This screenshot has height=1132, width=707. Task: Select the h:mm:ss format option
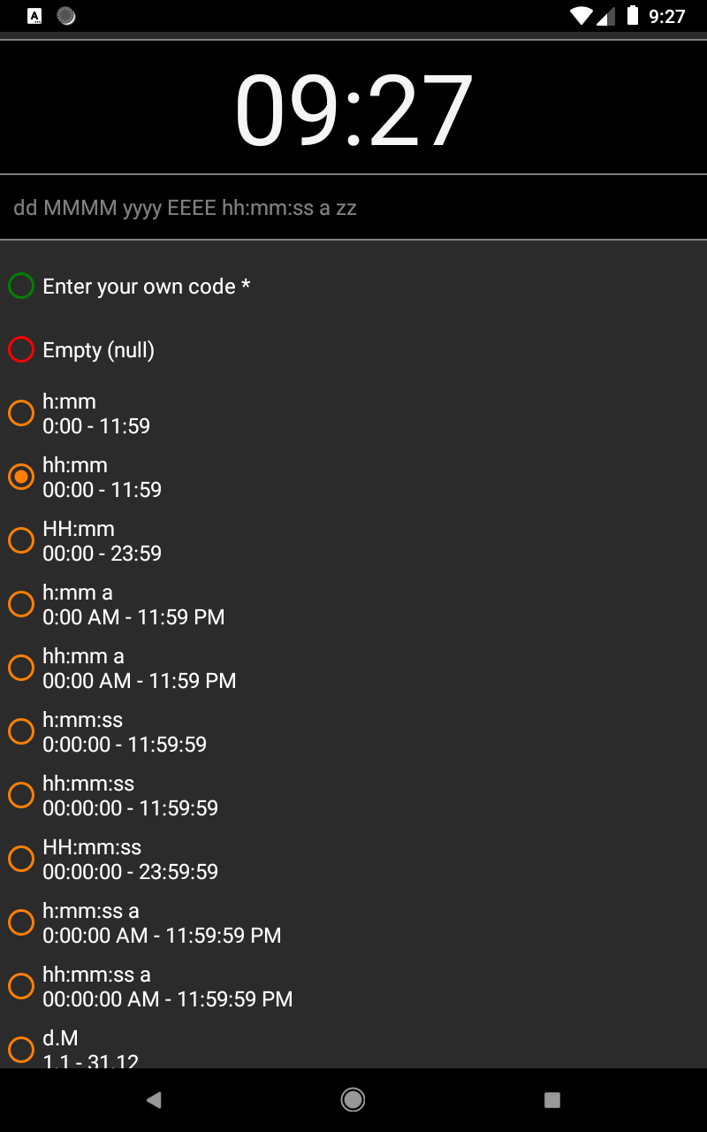coord(21,731)
